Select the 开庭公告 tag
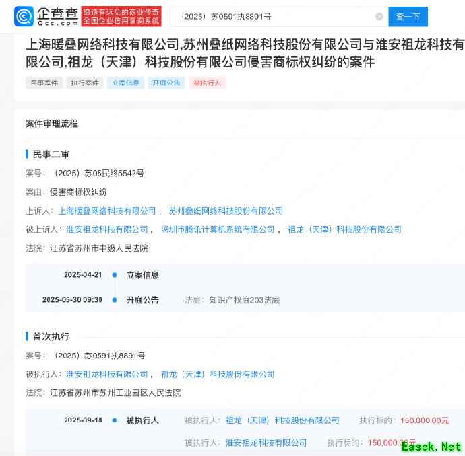This screenshot has height=456, width=465. click(x=166, y=83)
